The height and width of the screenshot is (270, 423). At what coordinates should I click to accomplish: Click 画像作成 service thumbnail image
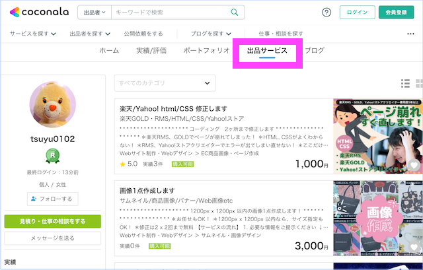[x=378, y=219]
